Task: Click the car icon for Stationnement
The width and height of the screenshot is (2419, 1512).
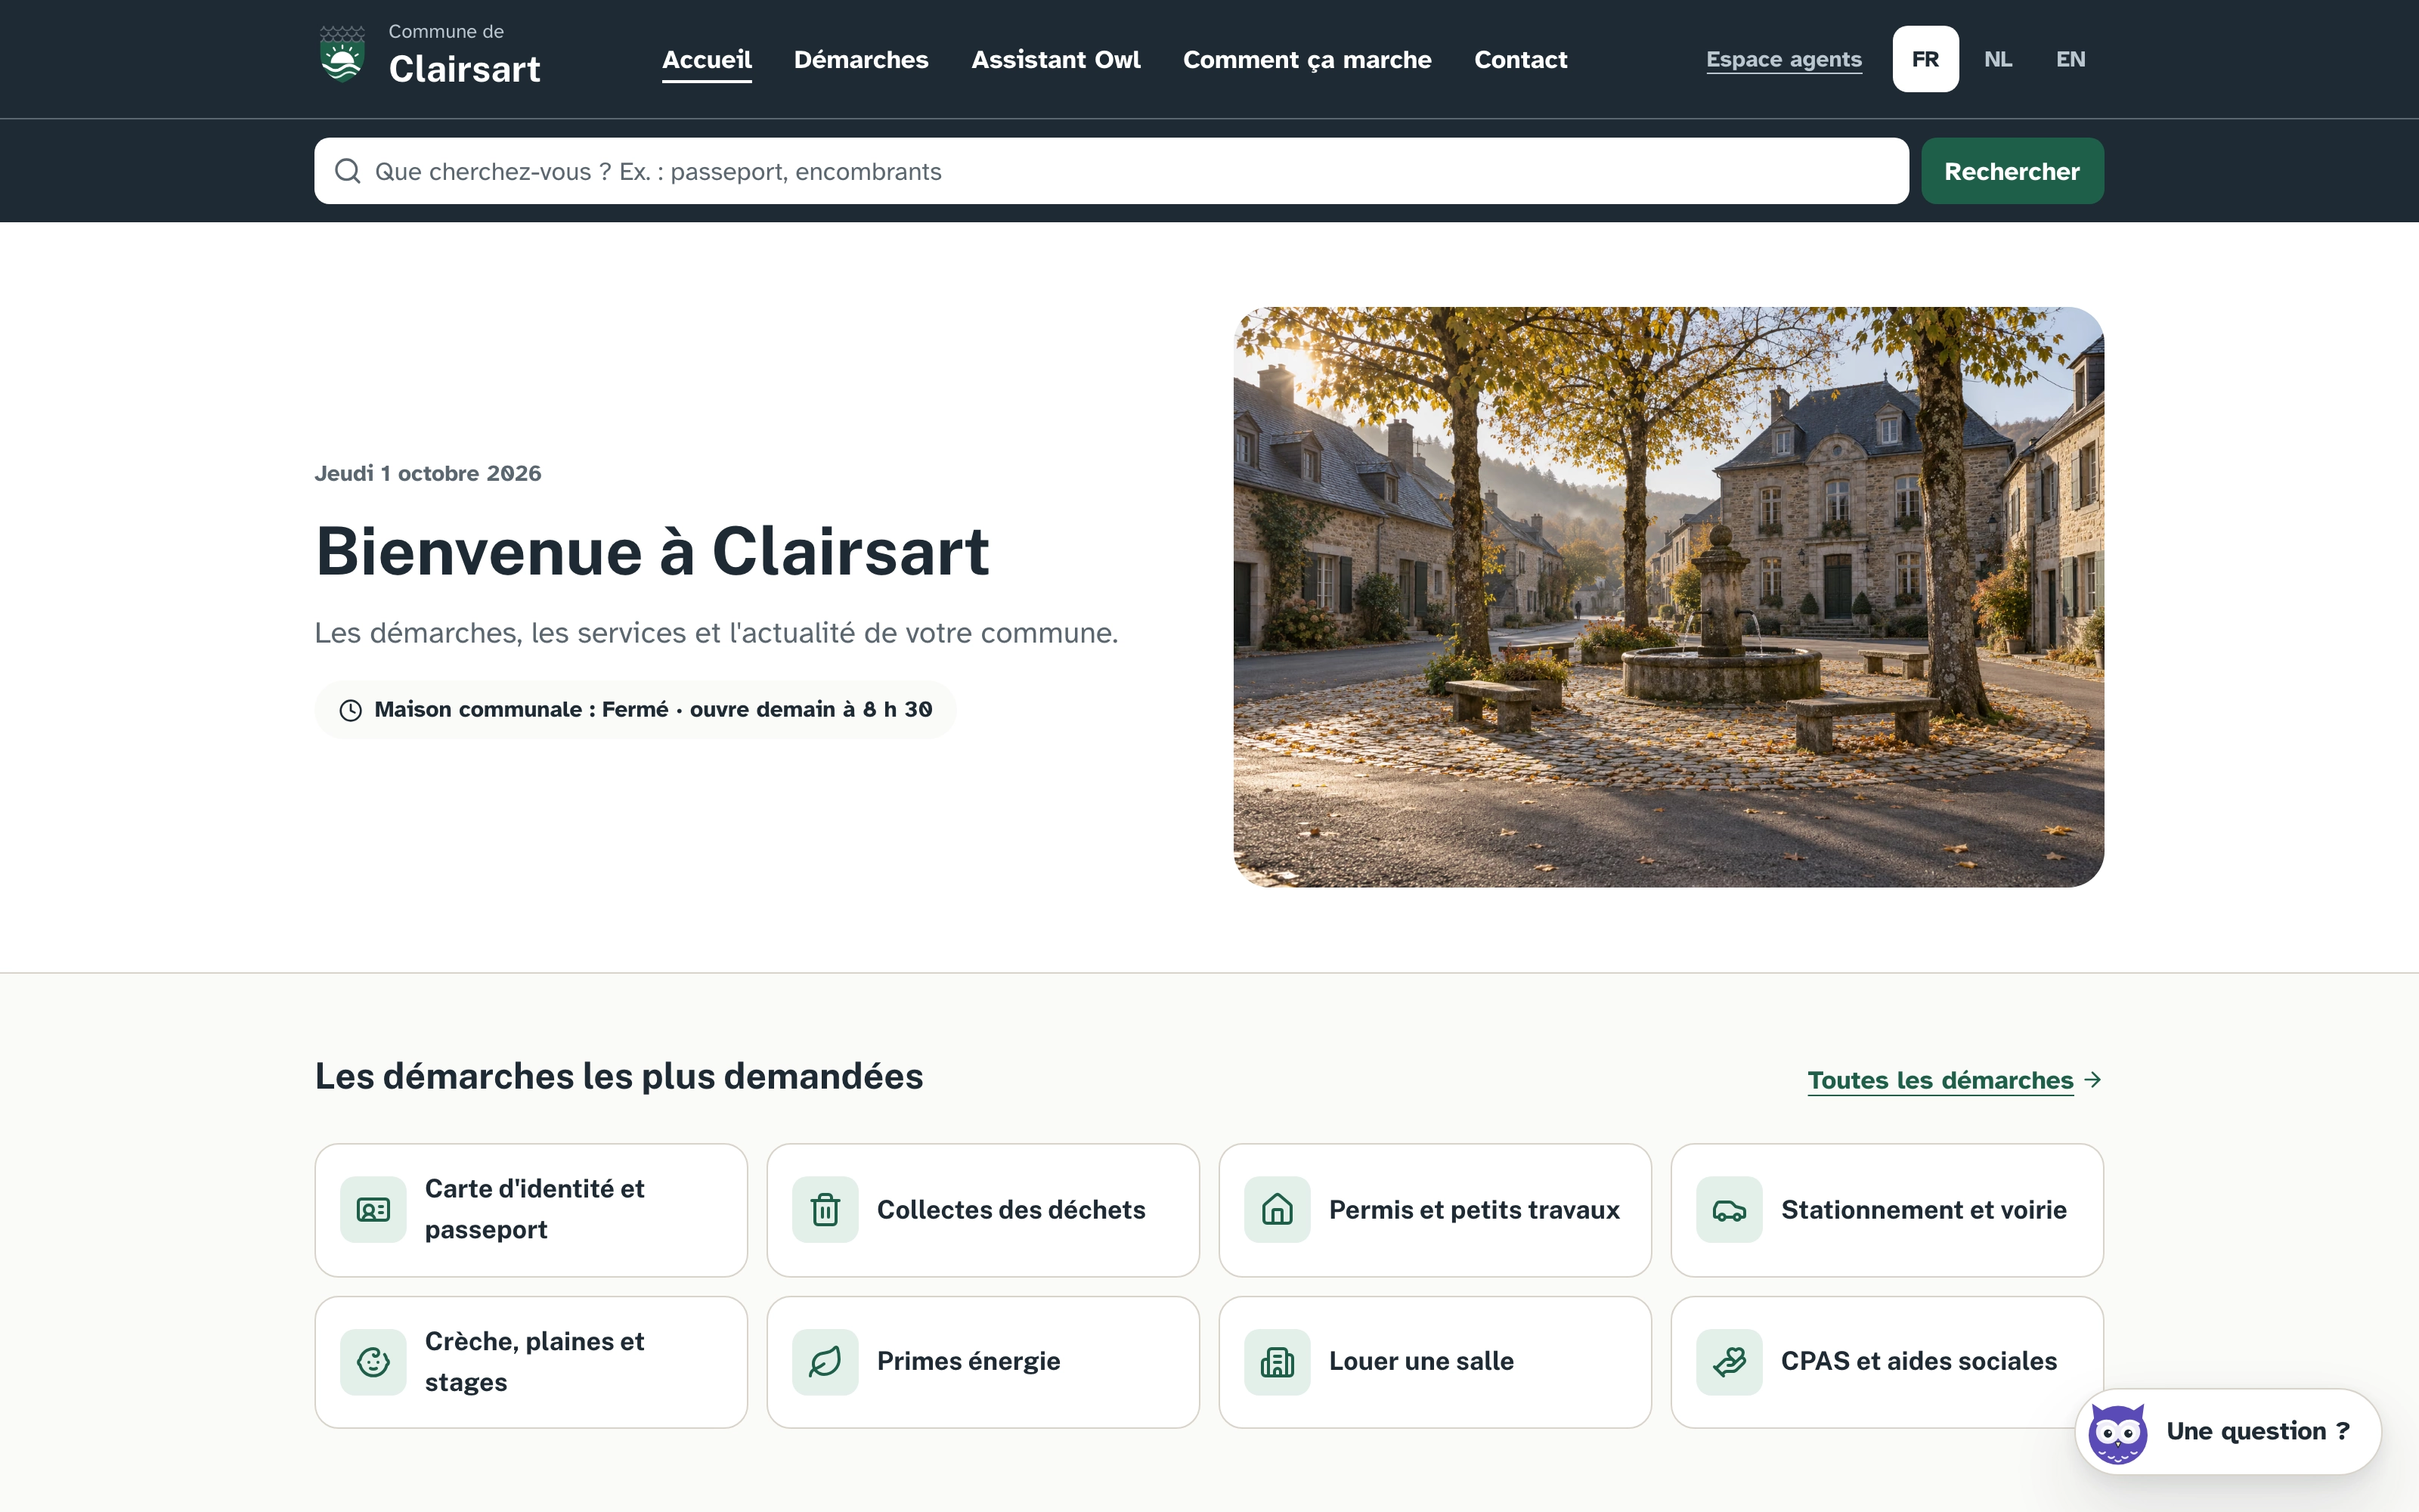Action: click(1728, 1210)
